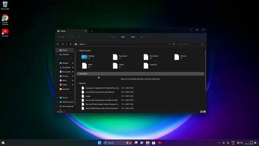The height and width of the screenshot is (146, 259).
Task: Open Desktop folder in Quick access
Action: tap(88, 57)
